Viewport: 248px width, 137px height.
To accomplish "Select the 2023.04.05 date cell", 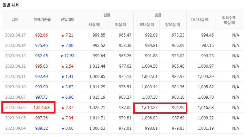I will [15, 118].
